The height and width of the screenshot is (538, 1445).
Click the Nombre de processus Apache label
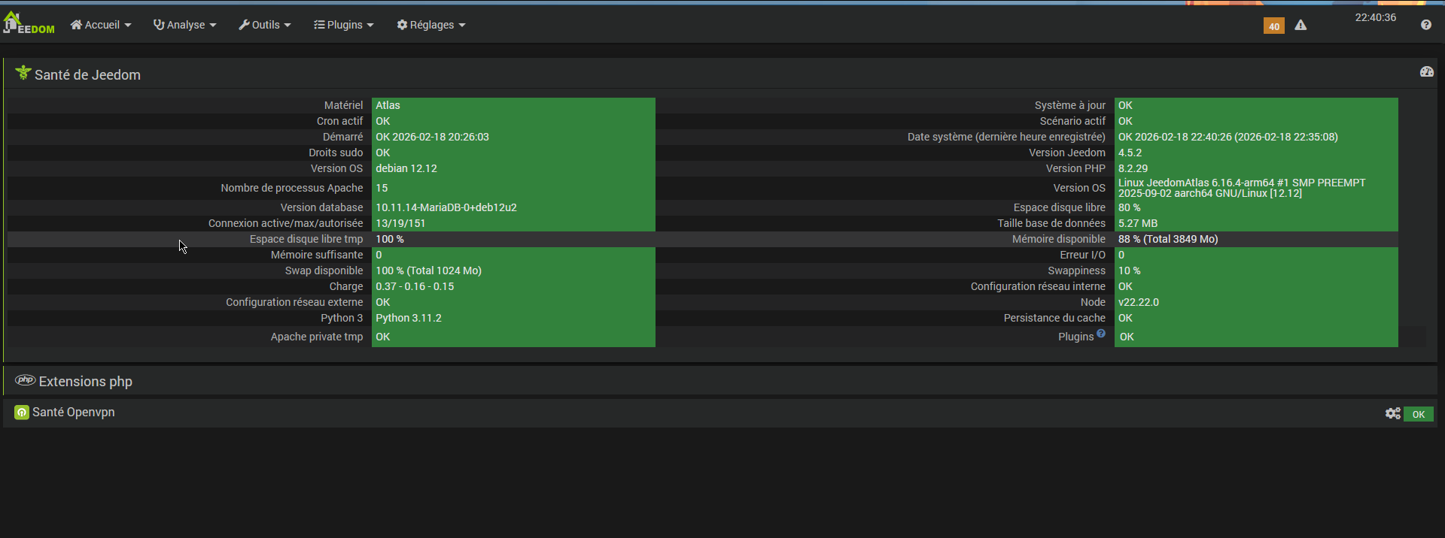(x=292, y=188)
